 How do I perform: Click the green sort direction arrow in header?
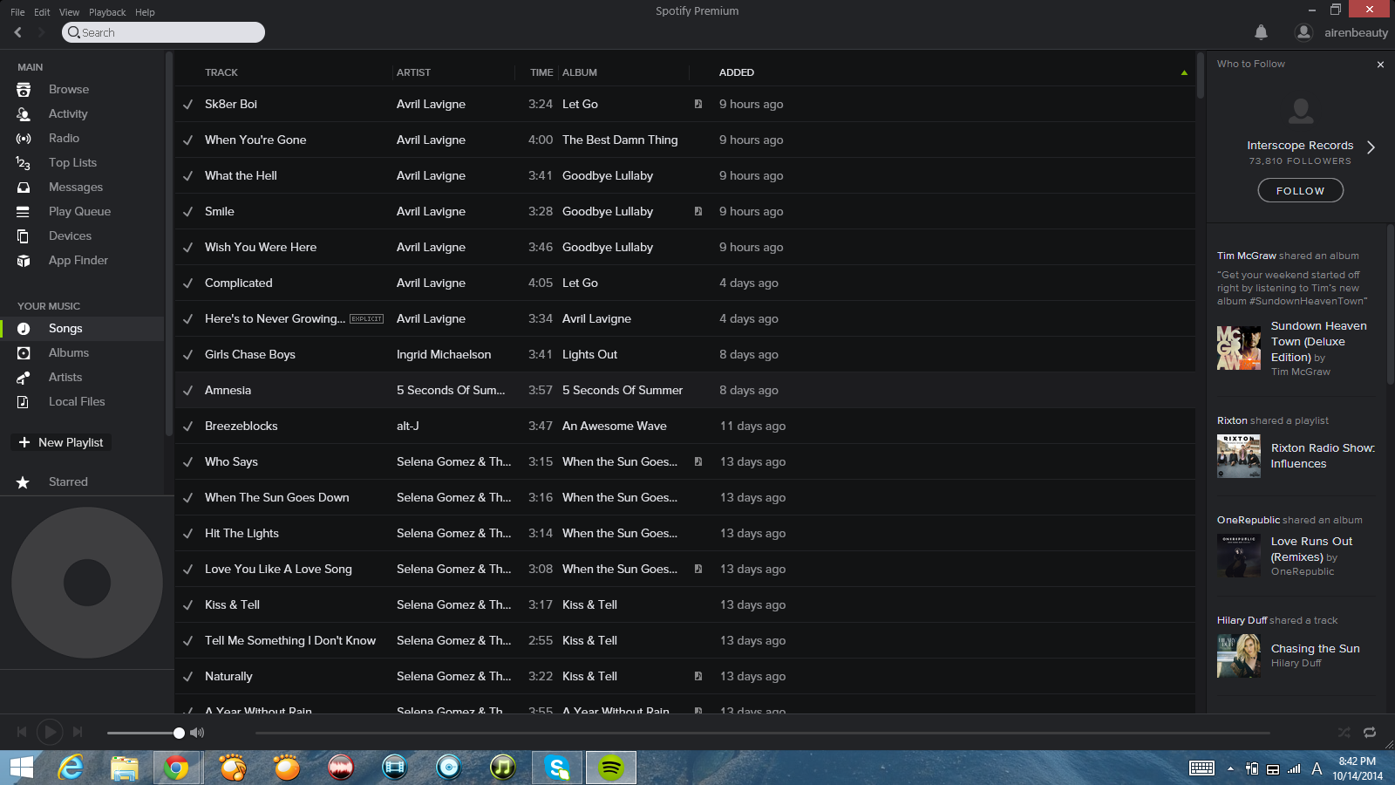pos(1184,72)
